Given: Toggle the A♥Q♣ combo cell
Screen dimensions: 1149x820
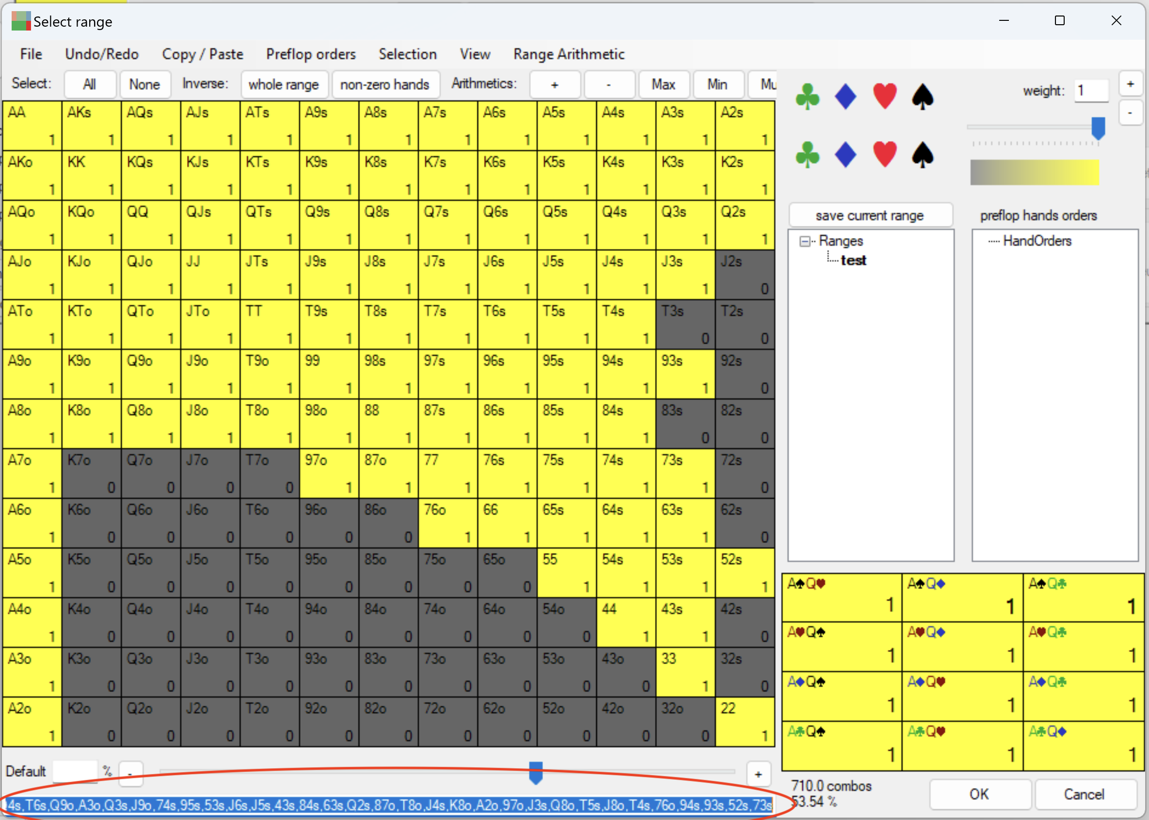Looking at the screenshot, I should point(1084,647).
